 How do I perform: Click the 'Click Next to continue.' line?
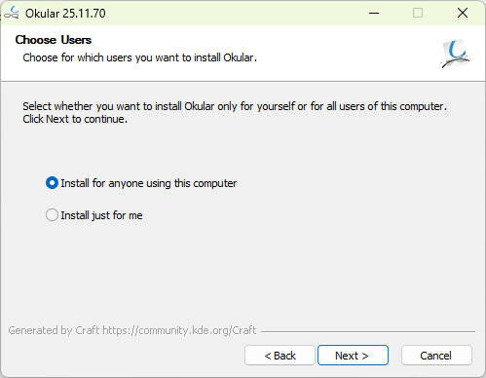[x=75, y=119]
